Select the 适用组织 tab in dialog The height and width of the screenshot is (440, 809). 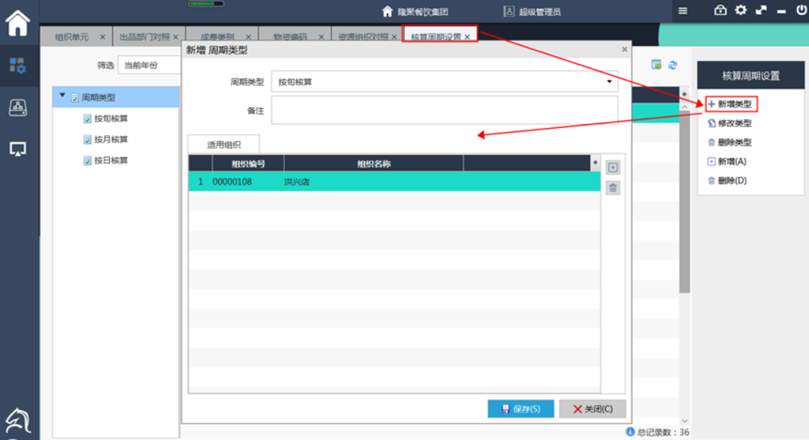(x=223, y=144)
